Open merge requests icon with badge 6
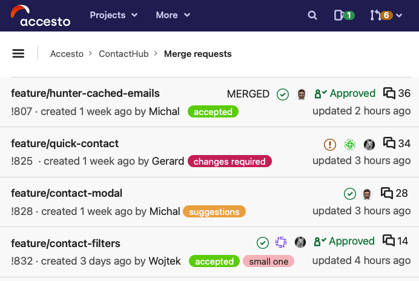The width and height of the screenshot is (419, 281). [x=381, y=15]
